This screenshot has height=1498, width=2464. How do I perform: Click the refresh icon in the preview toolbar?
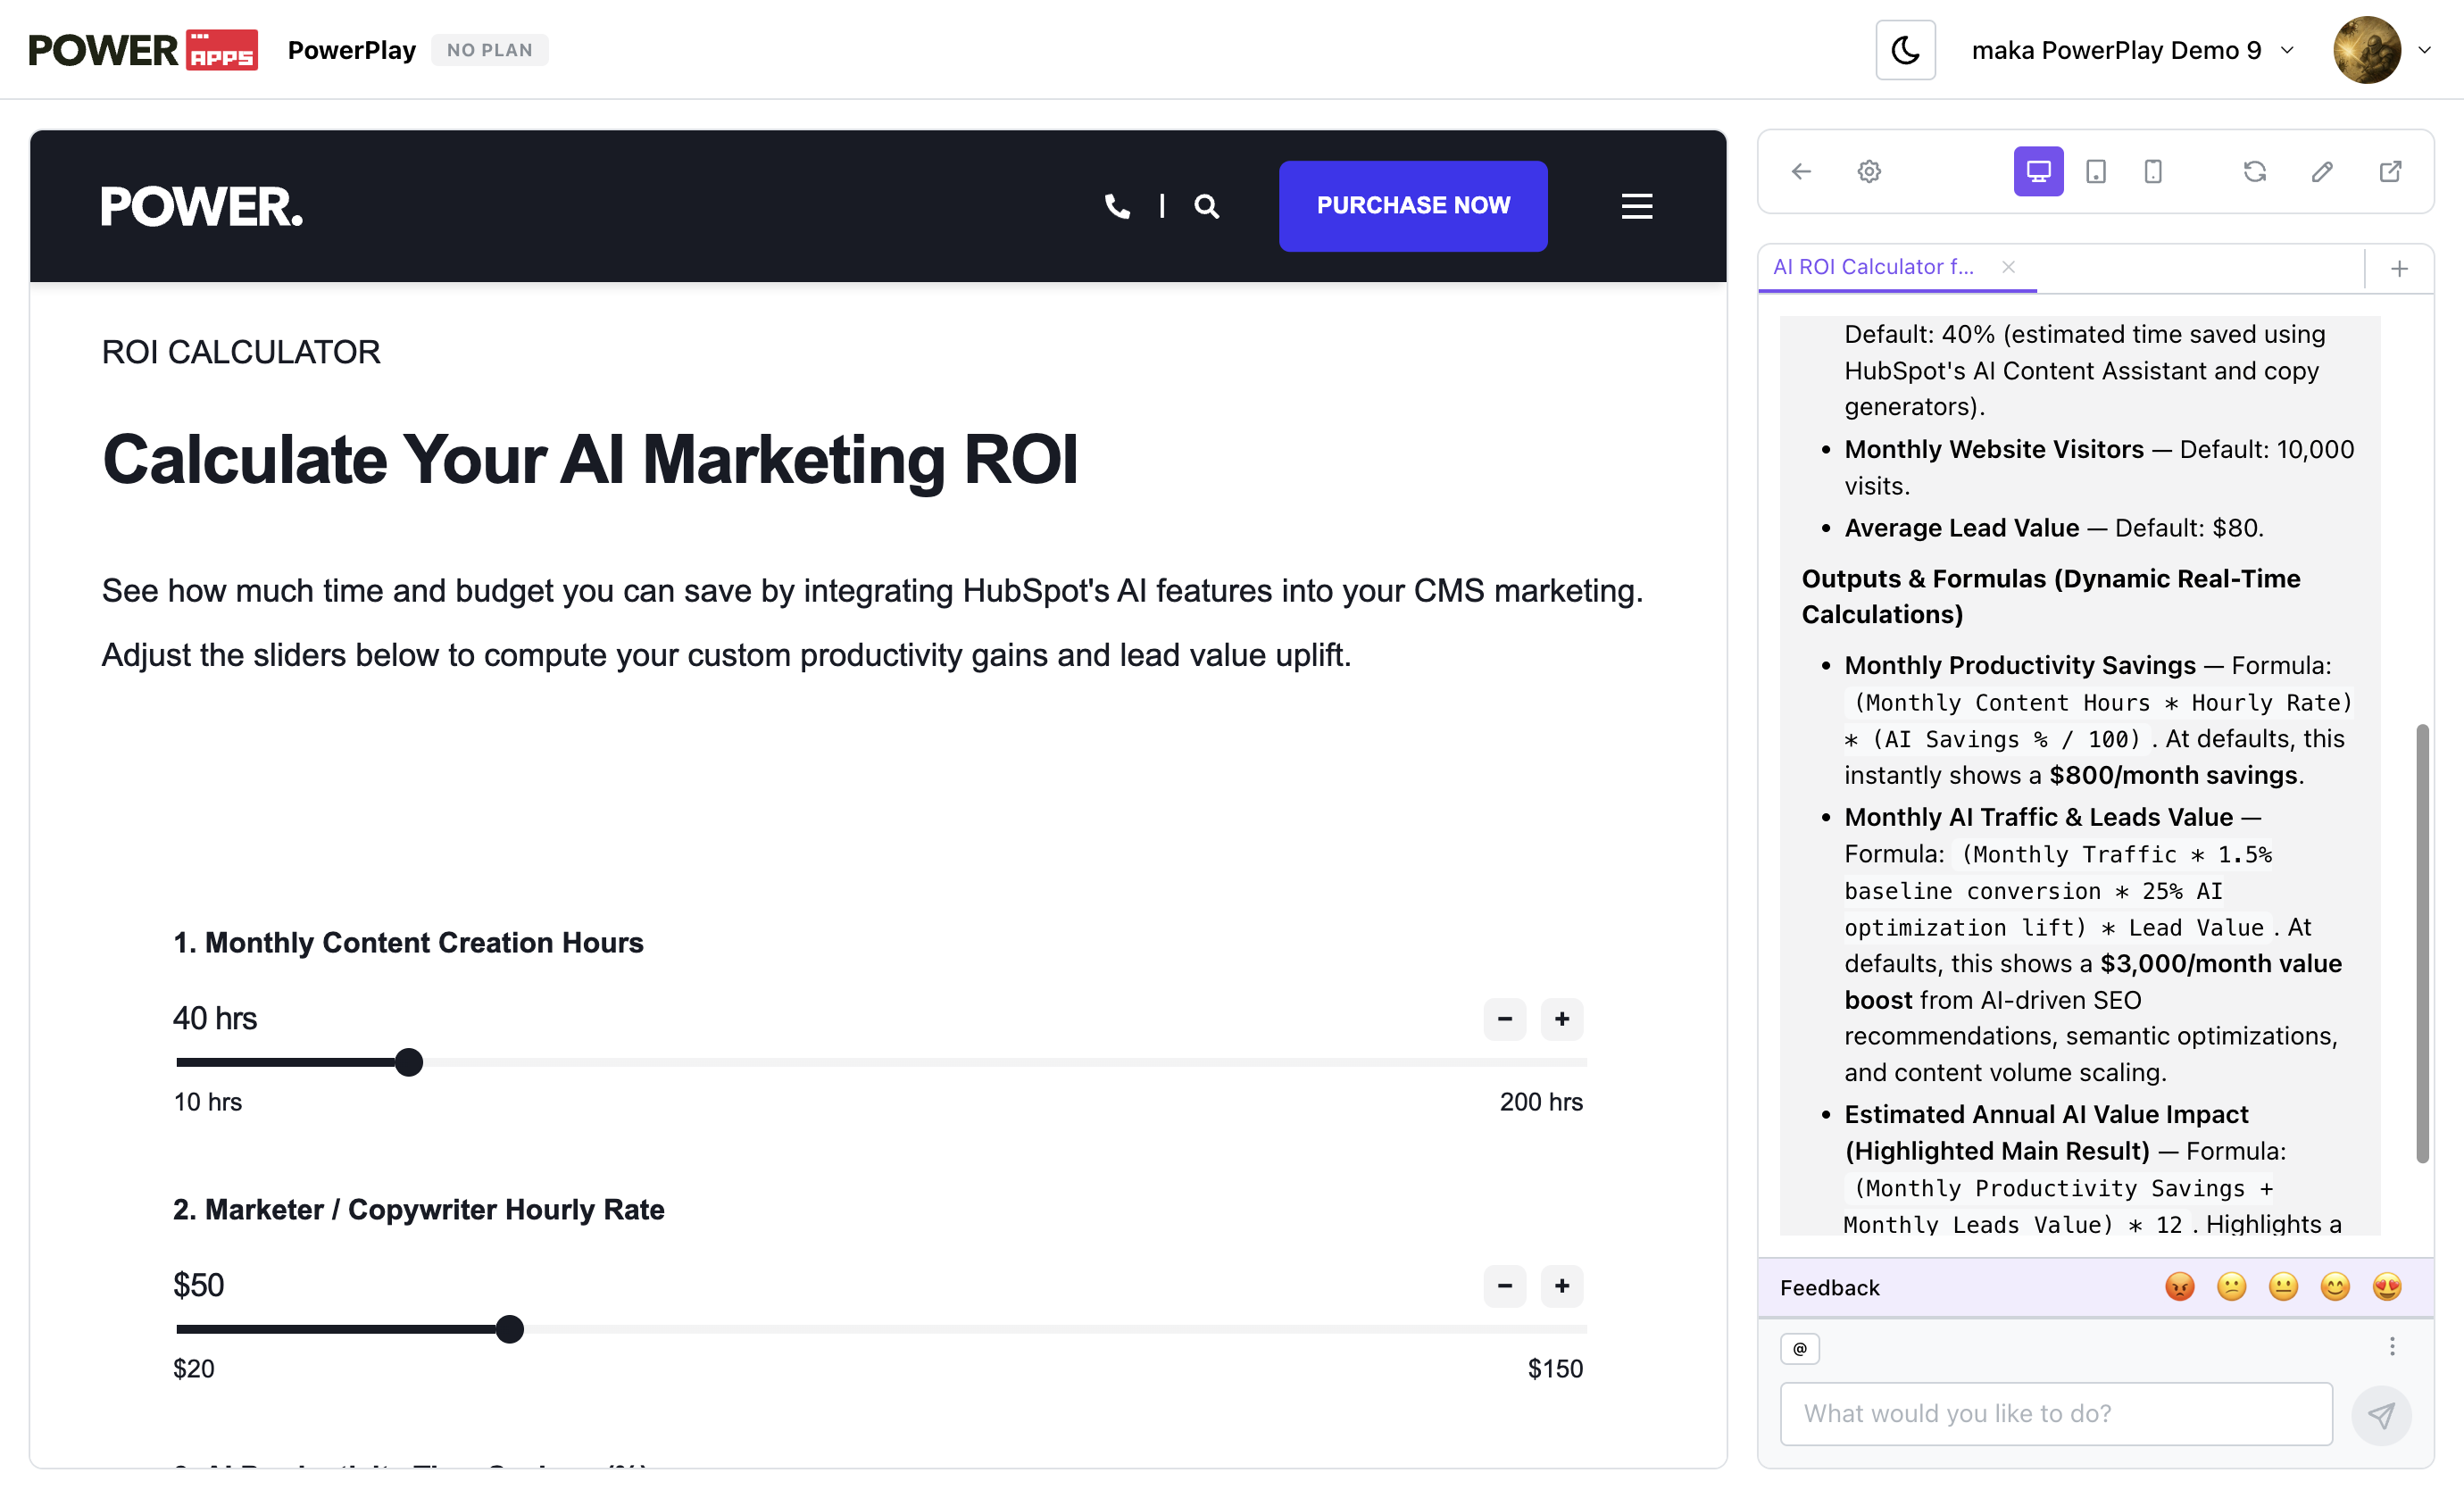(2254, 172)
